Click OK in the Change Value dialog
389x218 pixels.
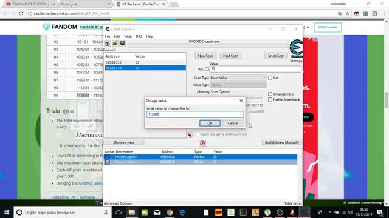click(210, 123)
